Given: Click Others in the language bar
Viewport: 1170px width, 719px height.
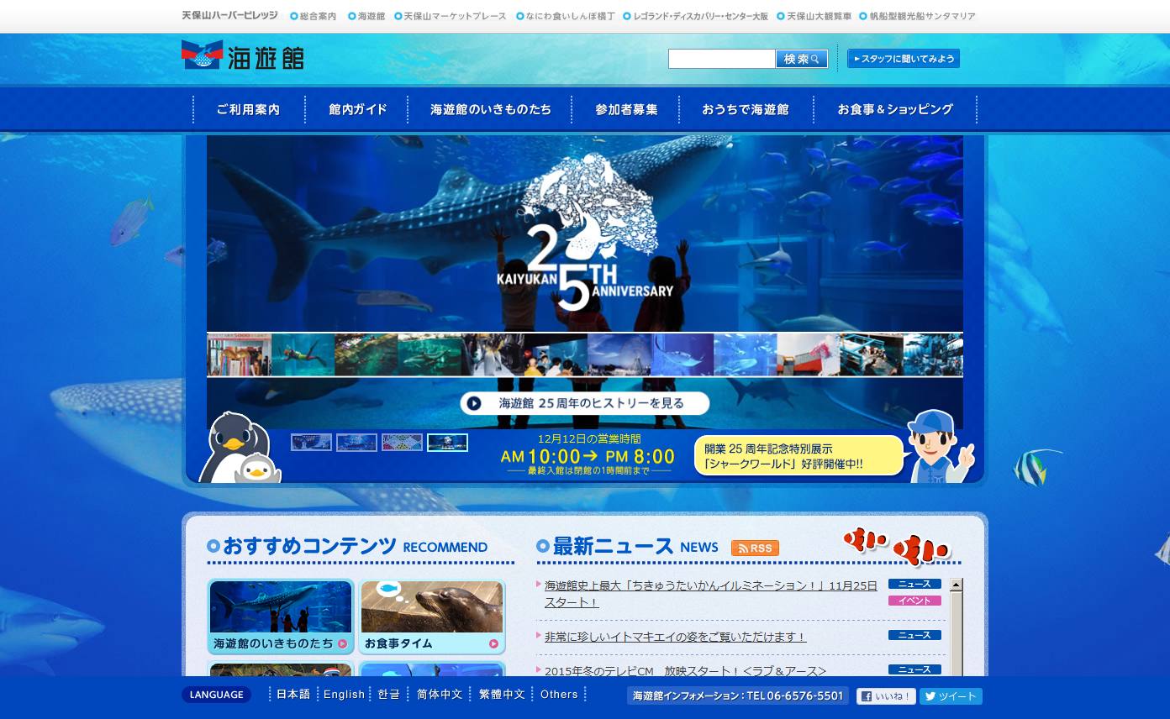Looking at the screenshot, I should pos(559,695).
